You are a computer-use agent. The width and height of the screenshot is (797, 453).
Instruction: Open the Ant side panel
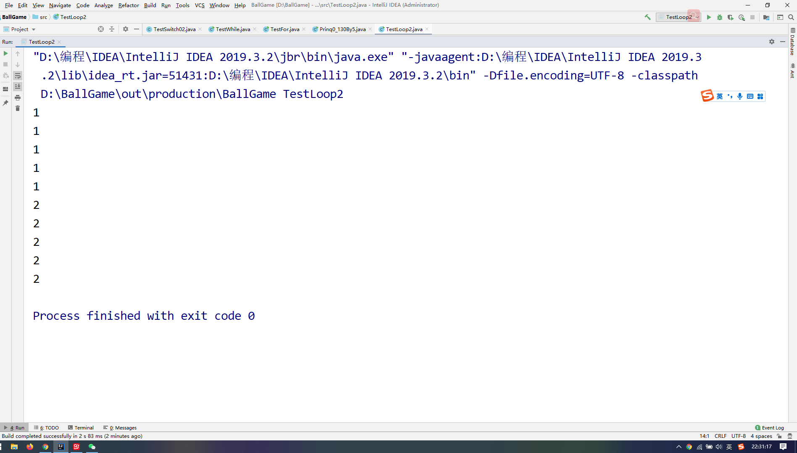tap(792, 71)
